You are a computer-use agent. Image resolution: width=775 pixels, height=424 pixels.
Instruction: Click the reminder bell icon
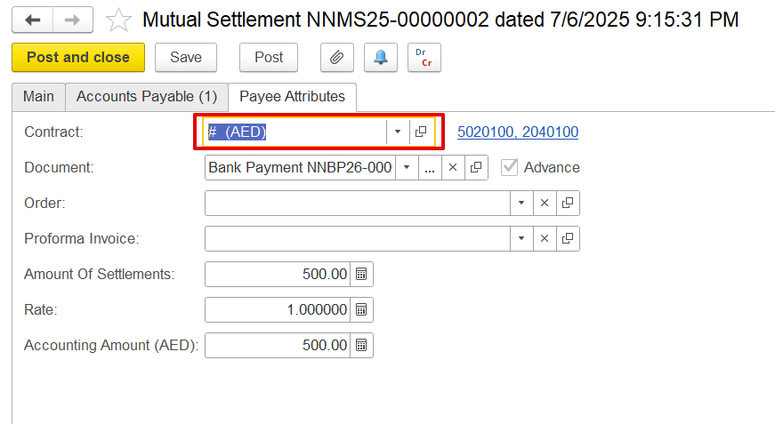click(x=380, y=57)
